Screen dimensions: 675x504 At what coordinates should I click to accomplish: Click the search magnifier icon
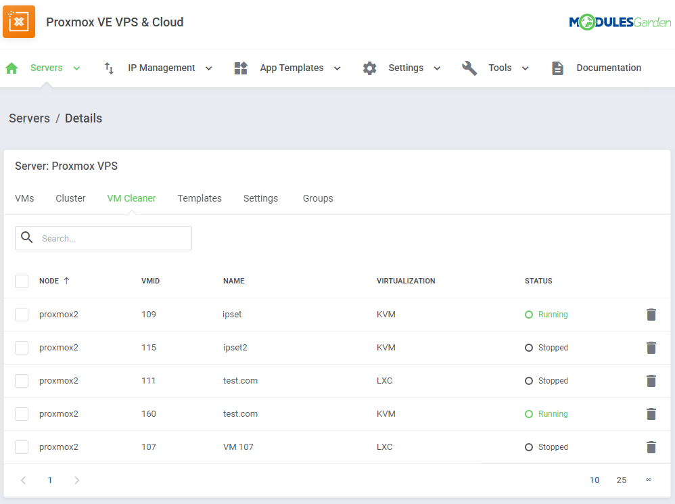[x=26, y=237]
